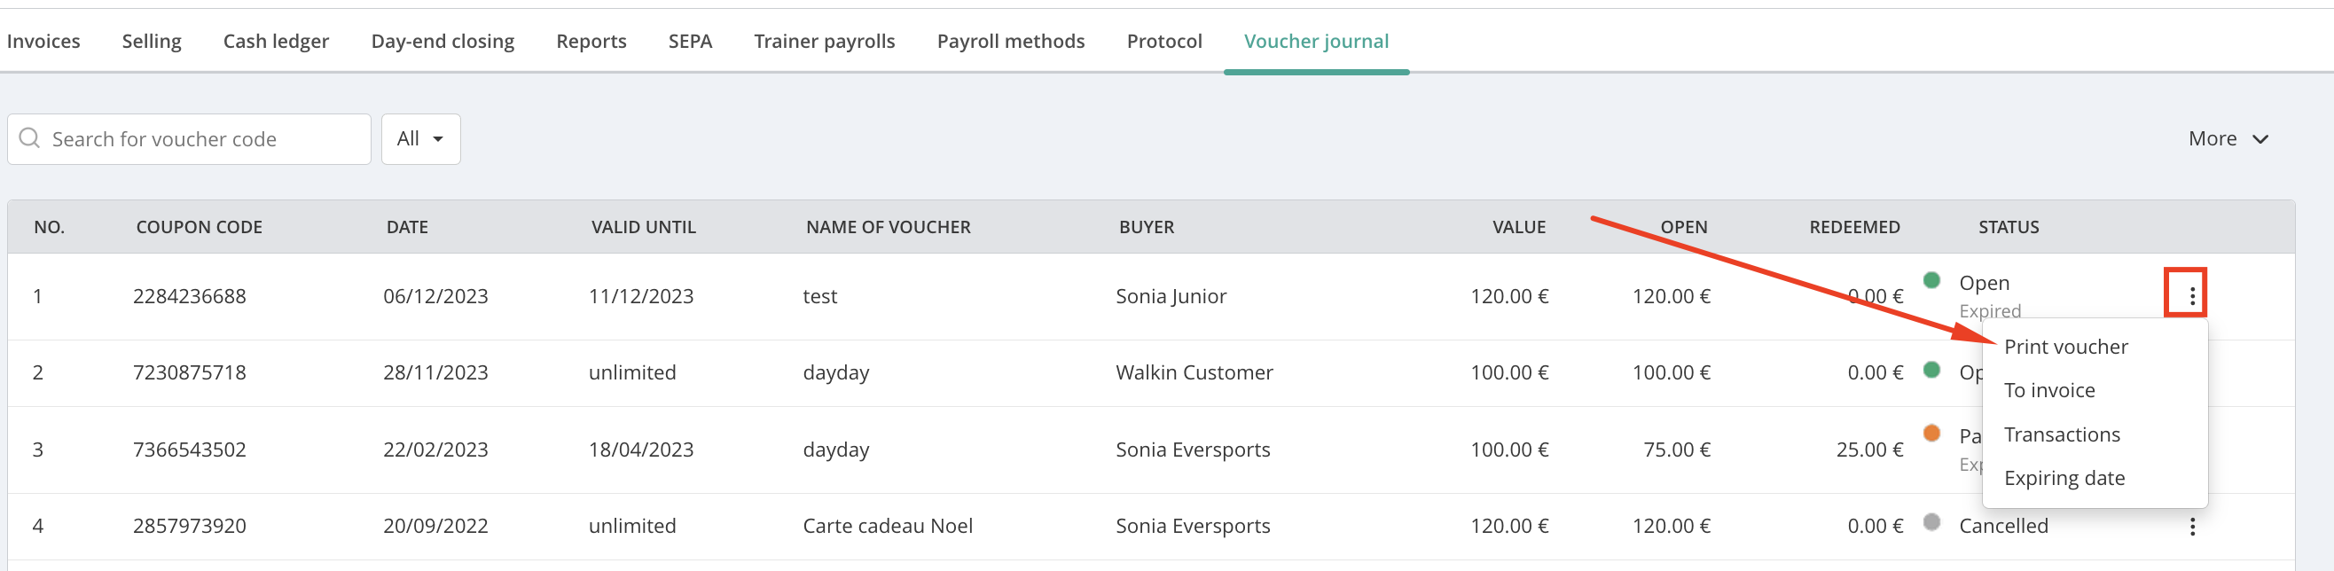Click orange status dot in row 3

tap(1931, 434)
